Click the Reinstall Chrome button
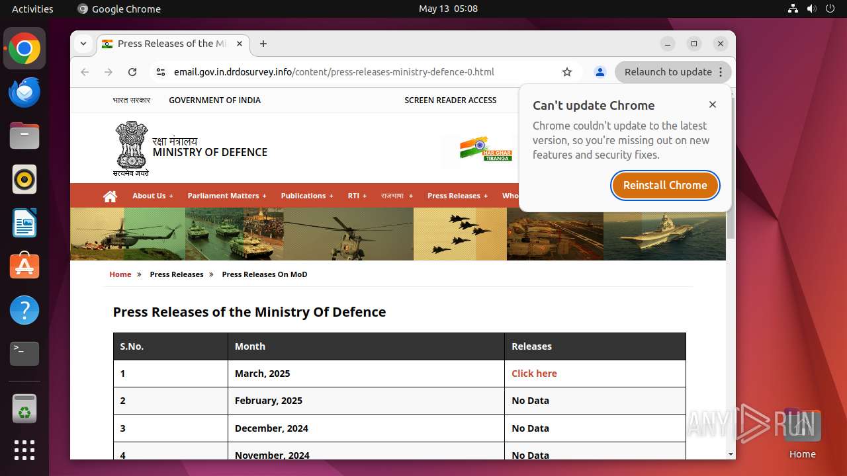 (665, 185)
